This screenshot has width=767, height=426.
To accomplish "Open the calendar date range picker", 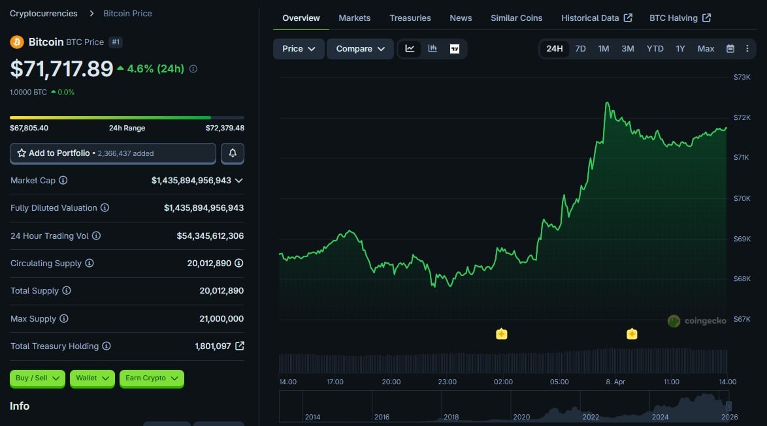I will 730,49.
